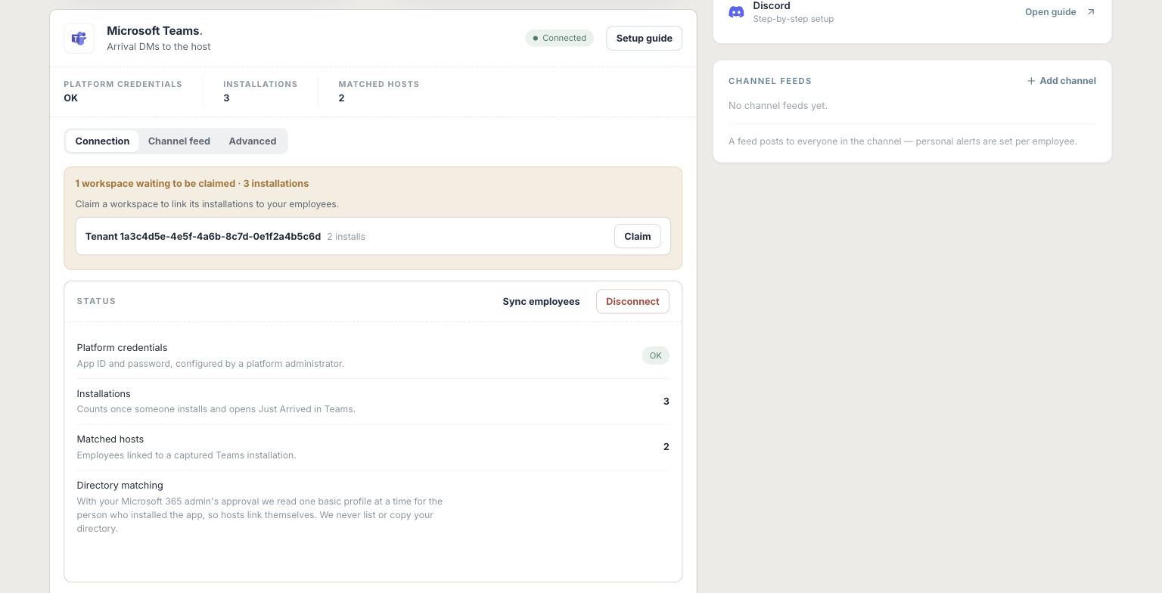This screenshot has width=1162, height=593.
Task: Click the STATUS section header
Action: [96, 302]
